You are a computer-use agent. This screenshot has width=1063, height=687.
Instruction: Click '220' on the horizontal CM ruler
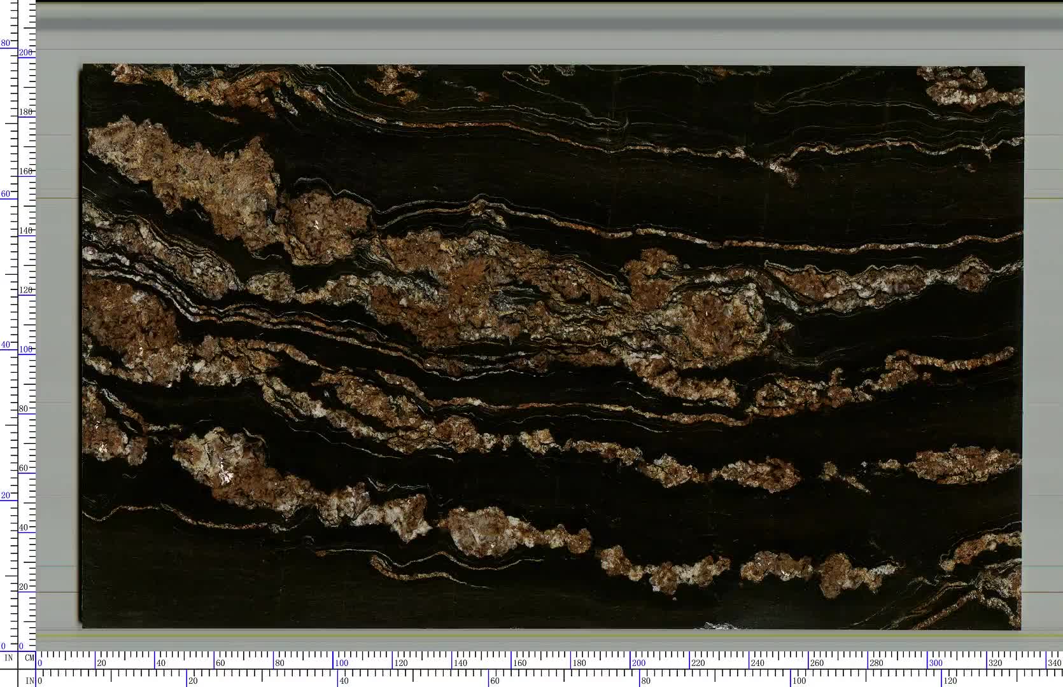[698, 663]
